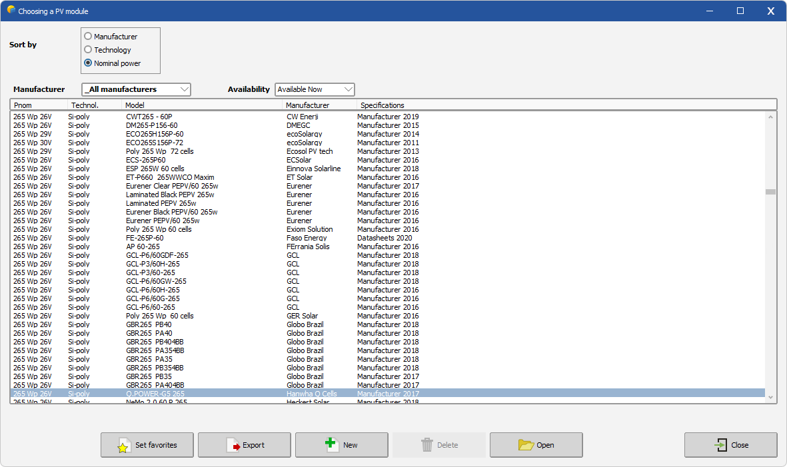Image resolution: width=787 pixels, height=467 pixels.
Task: Click the Close button's door arrow icon
Action: point(721,445)
